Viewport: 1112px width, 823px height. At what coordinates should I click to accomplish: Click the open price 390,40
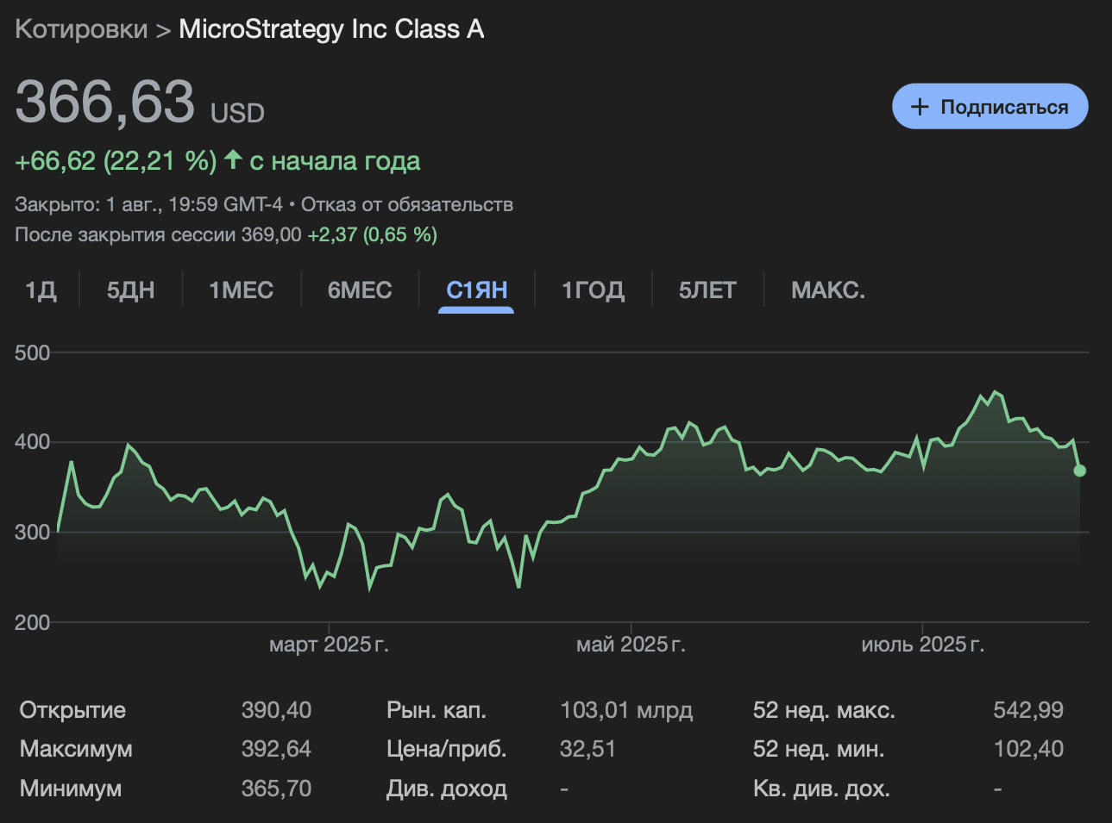[x=276, y=710]
